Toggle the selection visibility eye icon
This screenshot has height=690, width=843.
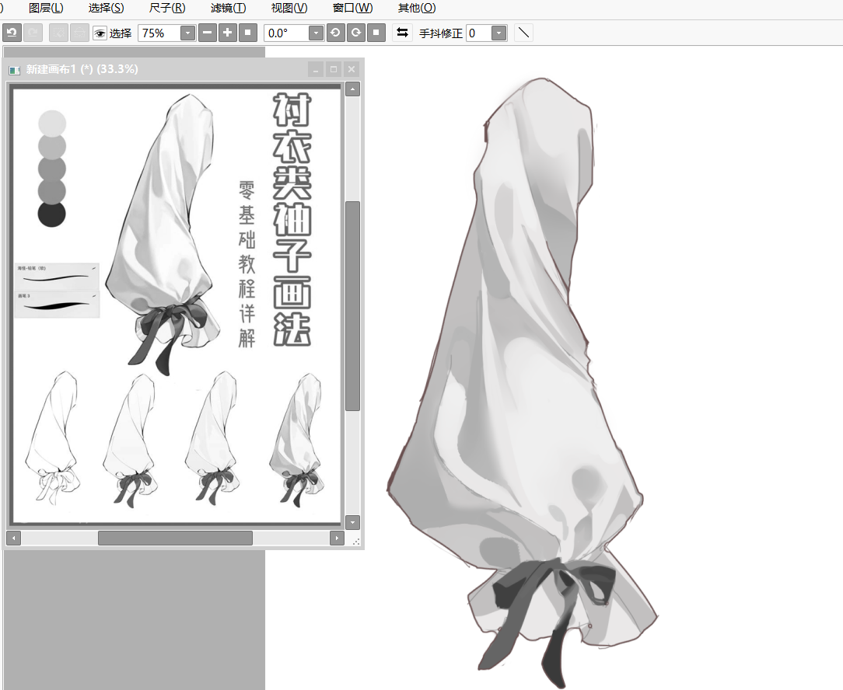pos(100,33)
